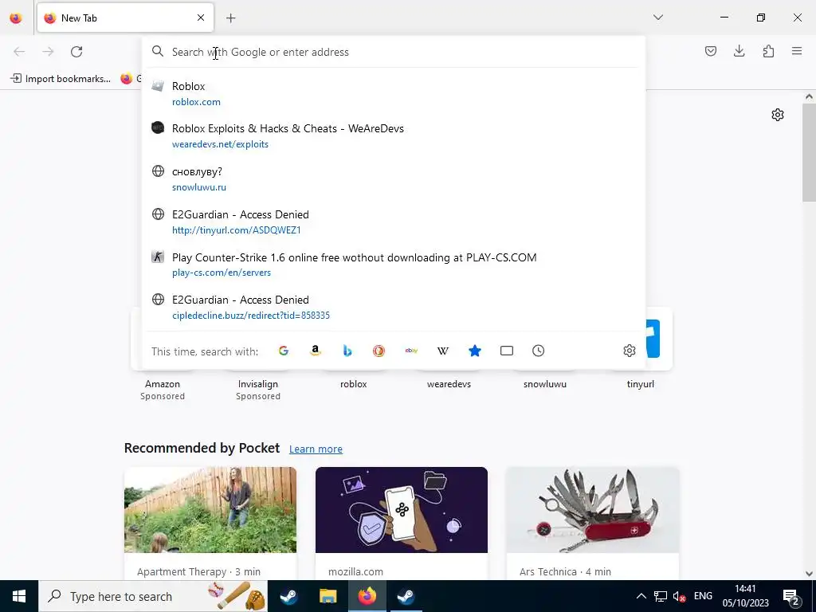
Task: Open the Ars Technica Swiss army knife story
Action: pos(592,509)
